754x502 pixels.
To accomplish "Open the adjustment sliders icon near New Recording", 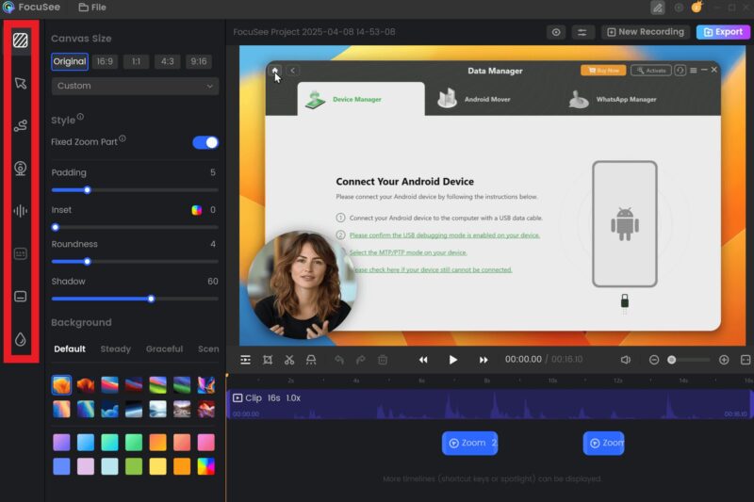I will click(582, 32).
